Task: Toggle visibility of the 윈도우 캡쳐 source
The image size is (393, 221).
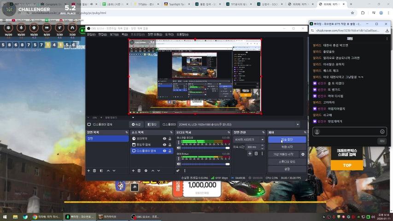Action: pyautogui.click(x=164, y=145)
